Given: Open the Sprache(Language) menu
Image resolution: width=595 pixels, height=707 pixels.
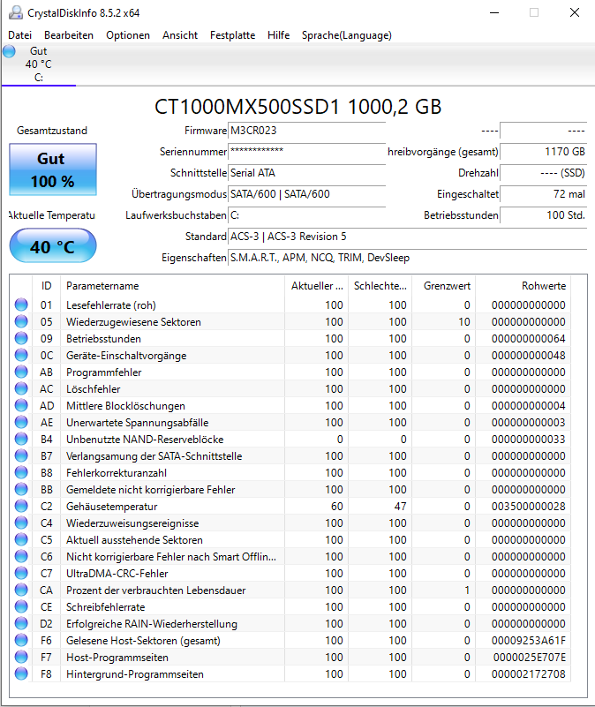Looking at the screenshot, I should pyautogui.click(x=346, y=35).
